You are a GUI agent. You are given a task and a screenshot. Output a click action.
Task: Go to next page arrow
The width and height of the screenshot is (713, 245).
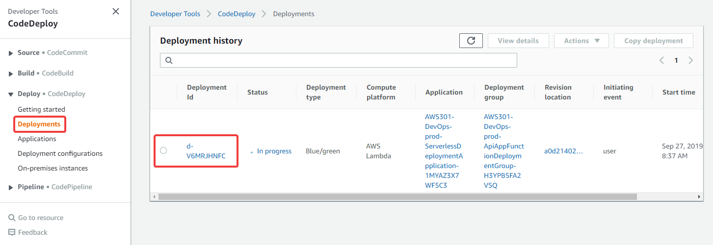click(690, 60)
